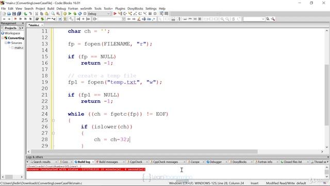Start debugging with the red arrow icon
The height and width of the screenshot is (186, 330).
click(115, 14)
